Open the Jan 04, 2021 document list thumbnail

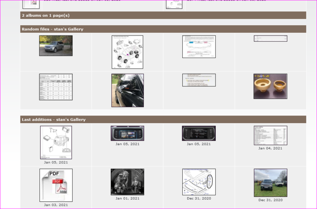coord(270,135)
